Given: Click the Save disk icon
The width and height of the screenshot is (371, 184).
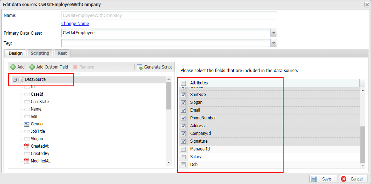Looking at the screenshot, I should click(x=314, y=179).
